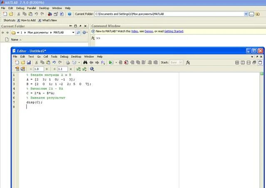Screen dimensions: 266x188
Task: Open GUIDE icon in MATLAB main toolbar
Action: tap(56, 14)
